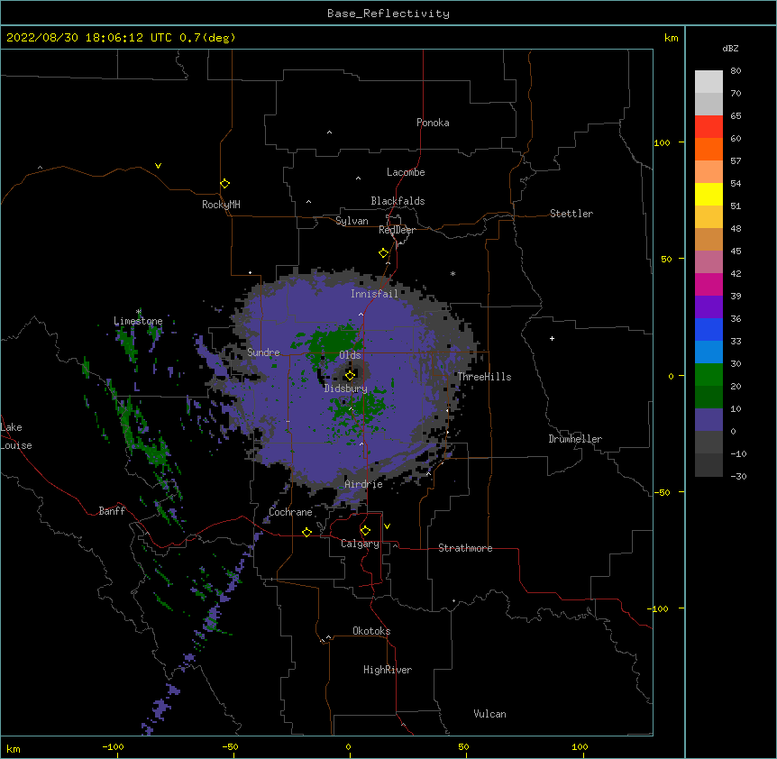Select the 65 legend value label
Viewport: 777px width, 759px height.
click(x=736, y=116)
